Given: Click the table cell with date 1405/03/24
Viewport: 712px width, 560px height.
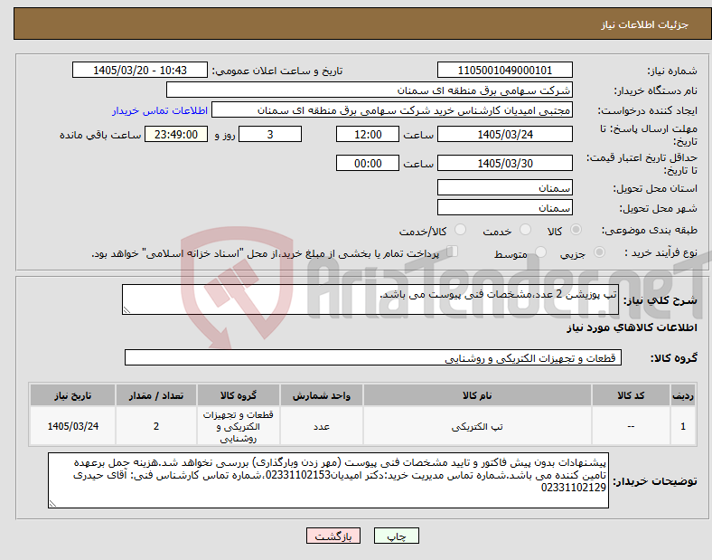Looking at the screenshot, I should [x=72, y=426].
